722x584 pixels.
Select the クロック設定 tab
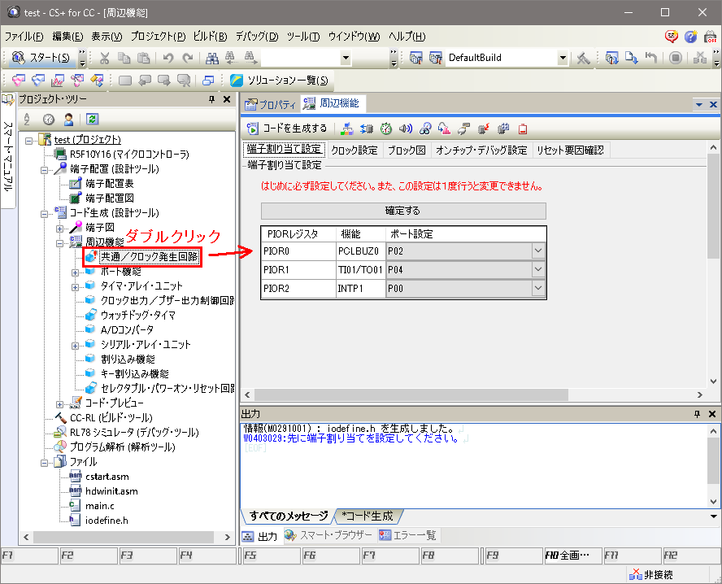pos(354,150)
